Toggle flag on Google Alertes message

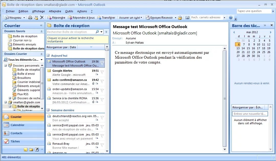point(102,72)
